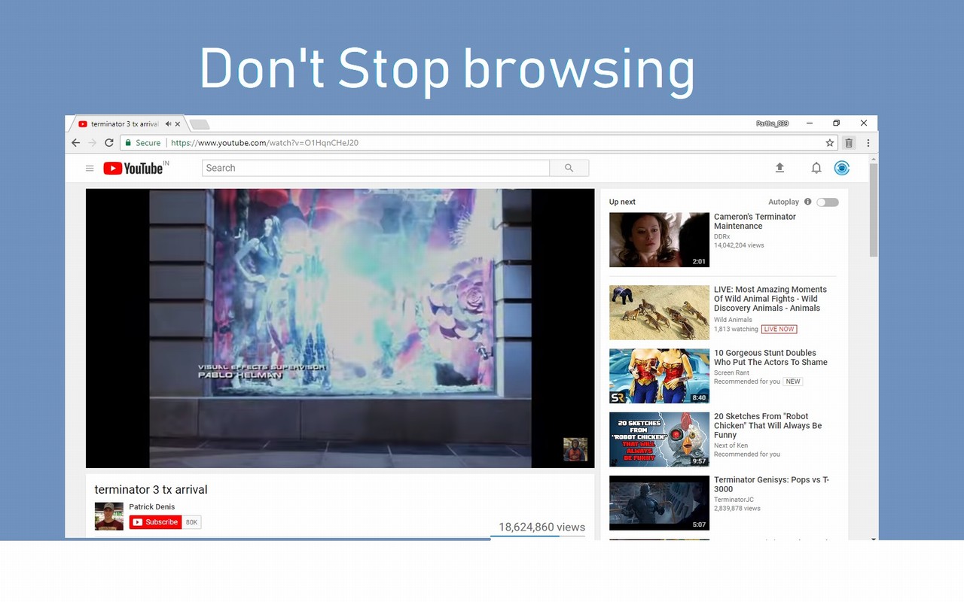Click DDRx channel name

pyautogui.click(x=722, y=236)
